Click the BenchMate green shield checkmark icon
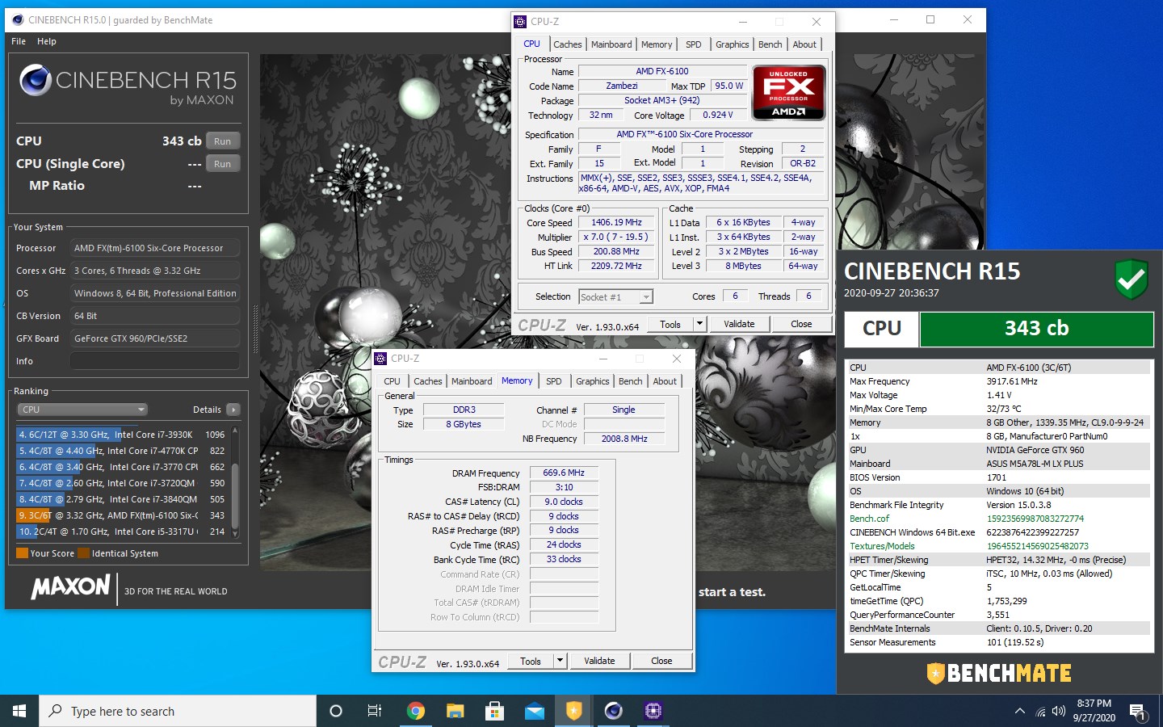 tap(1131, 279)
